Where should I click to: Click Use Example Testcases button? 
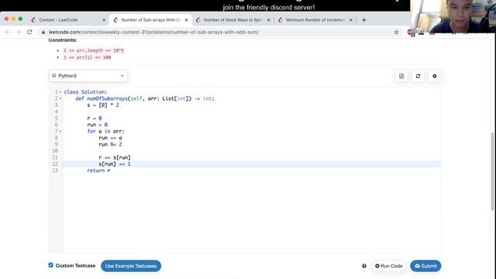click(131, 266)
